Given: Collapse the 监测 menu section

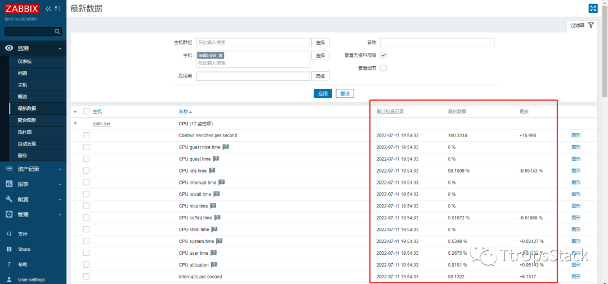Looking at the screenshot, I should tap(60, 48).
